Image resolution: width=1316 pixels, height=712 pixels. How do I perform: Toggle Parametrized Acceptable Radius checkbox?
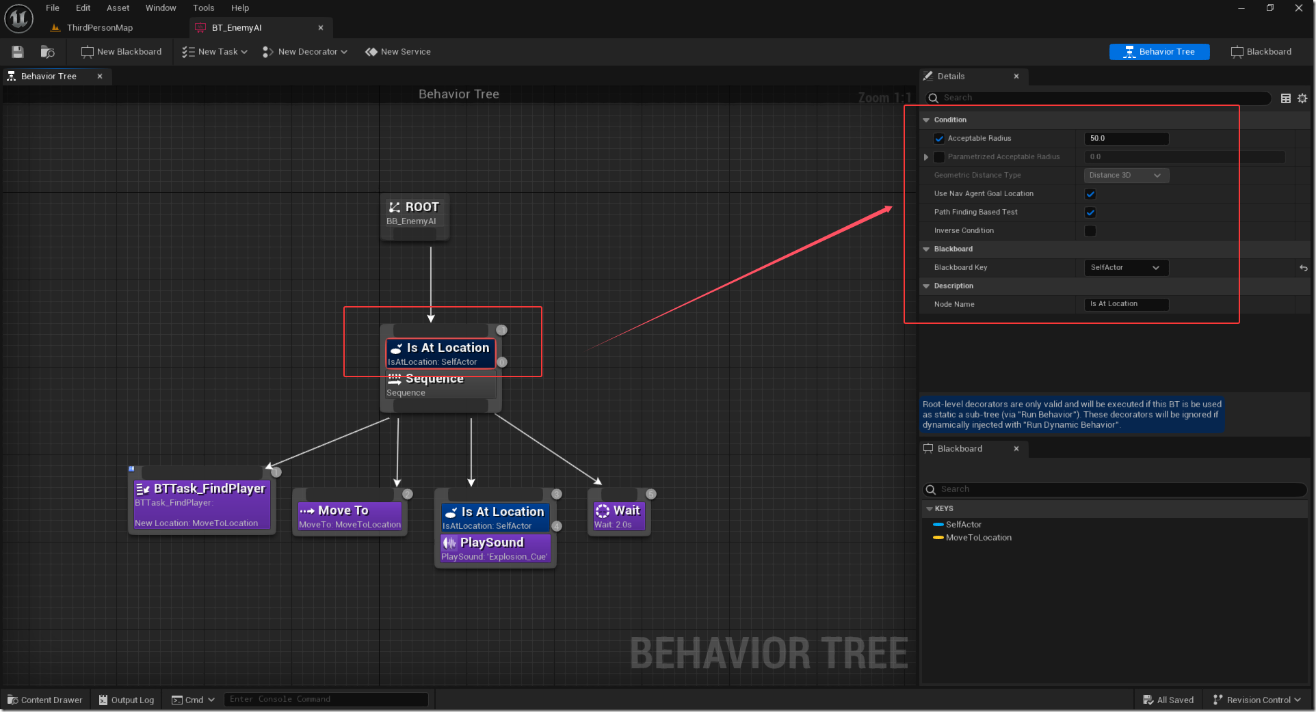click(x=939, y=157)
